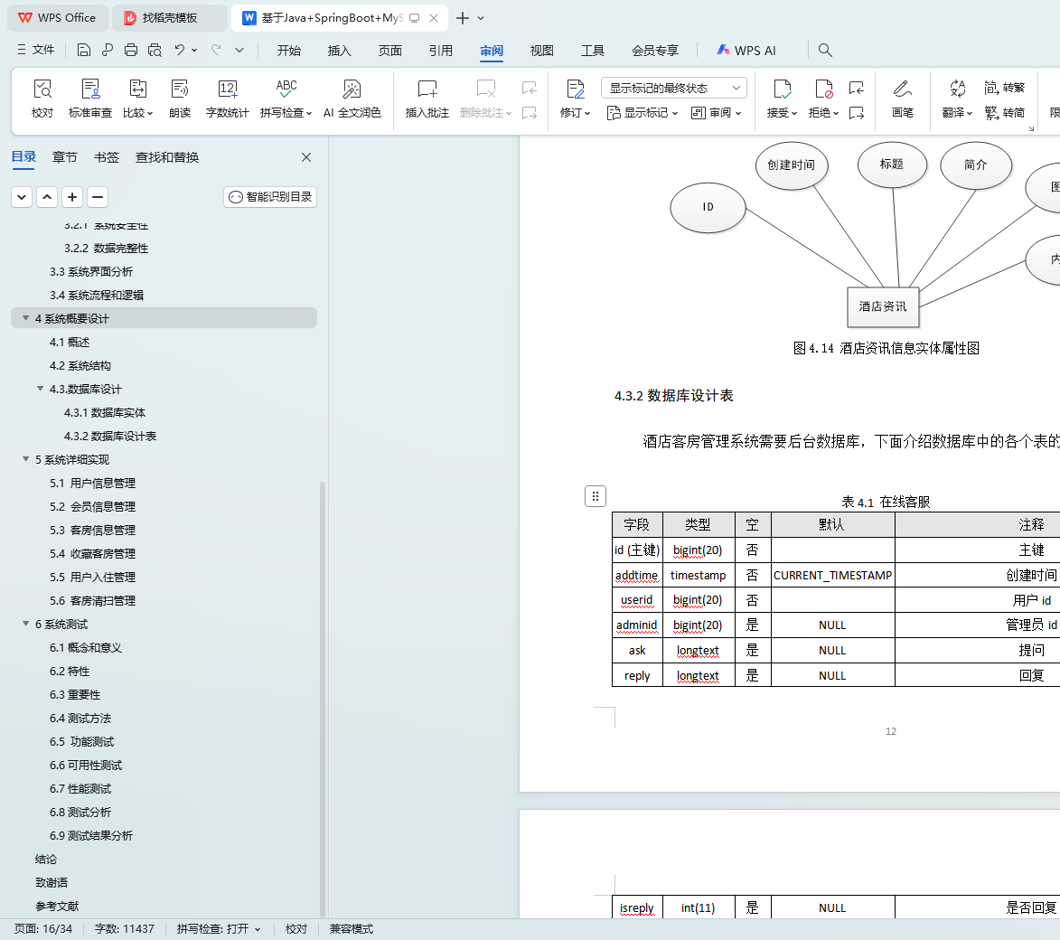Open 字数统计 word count
Viewport: 1060px width, 940px height.
click(x=227, y=99)
